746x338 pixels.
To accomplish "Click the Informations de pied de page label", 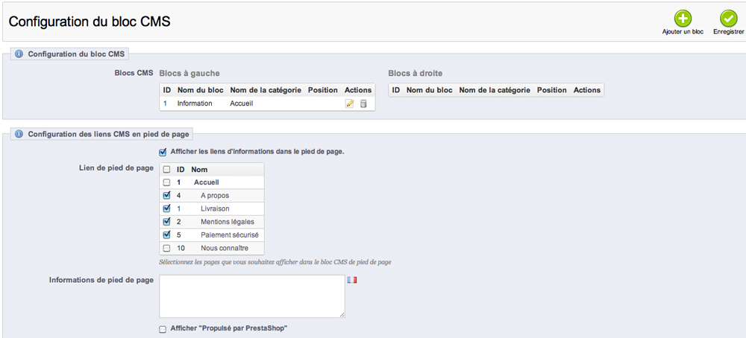I will pos(101,280).
